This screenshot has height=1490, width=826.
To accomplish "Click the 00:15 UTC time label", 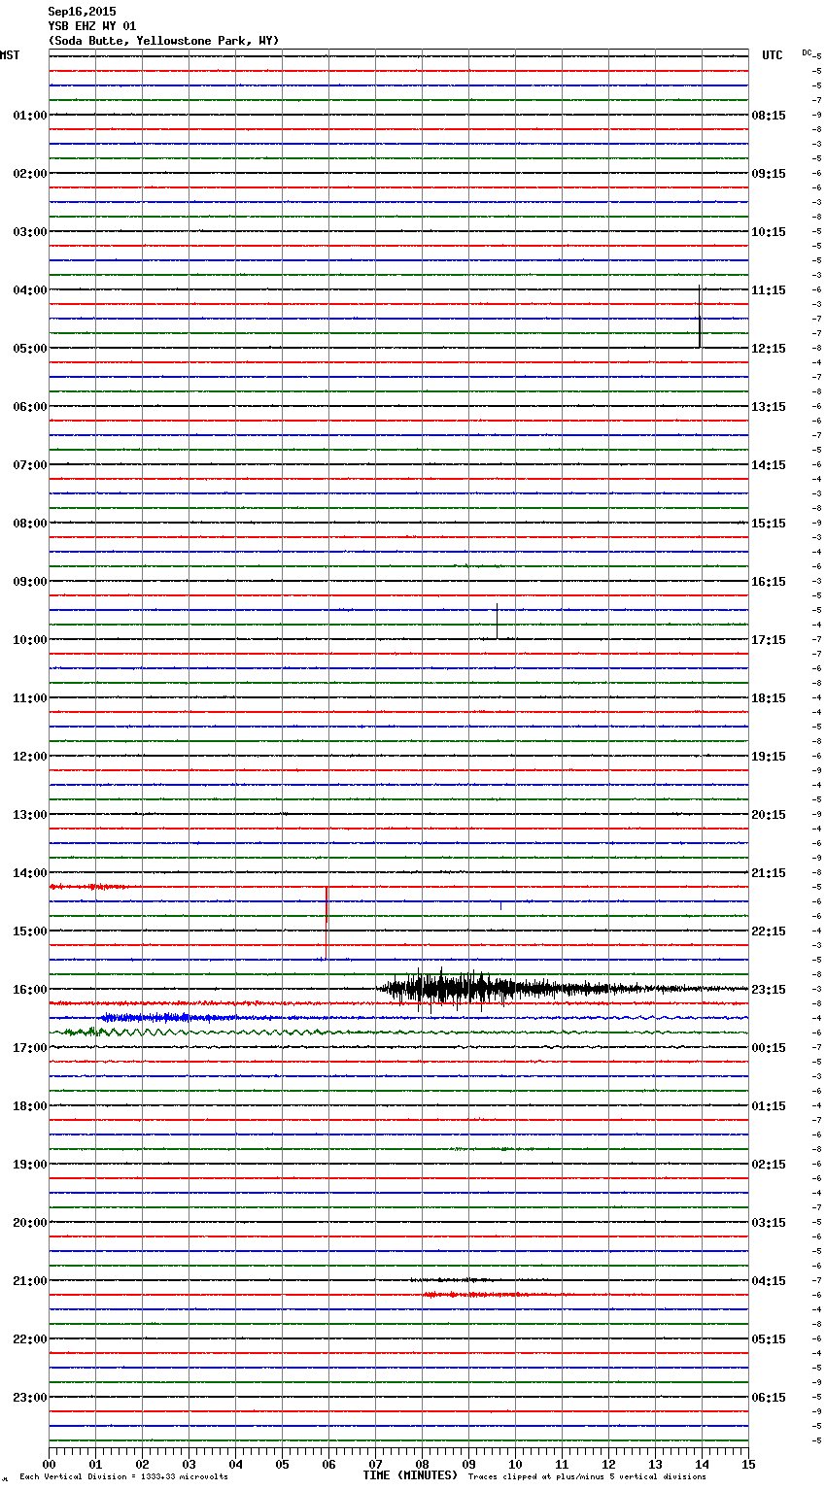I will [769, 1048].
